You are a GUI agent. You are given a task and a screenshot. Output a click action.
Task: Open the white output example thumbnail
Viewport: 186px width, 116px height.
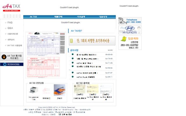coord(106,89)
